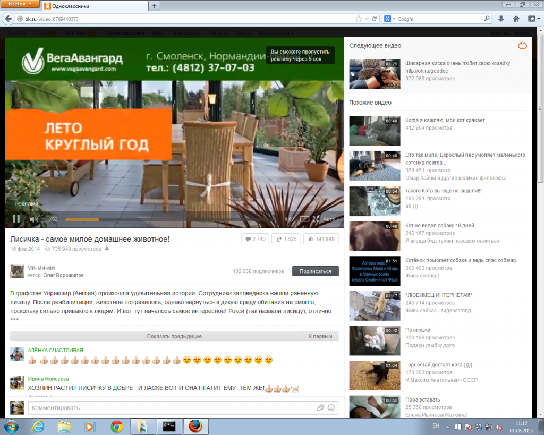
Task: Open author Олег Ворошилов's profile
Action: 63,275
